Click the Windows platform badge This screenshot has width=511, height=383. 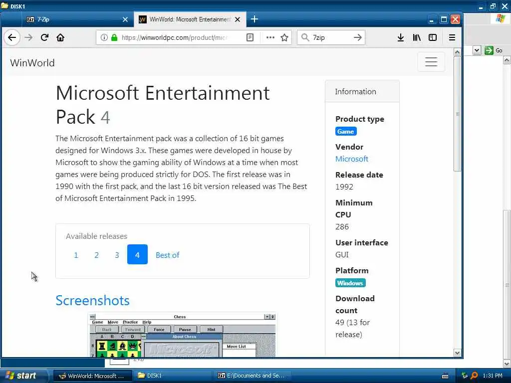tap(350, 283)
